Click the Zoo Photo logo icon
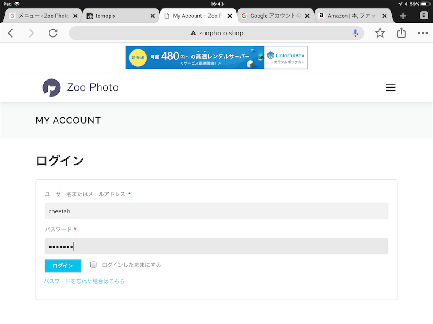This screenshot has height=324, width=433. (x=51, y=88)
